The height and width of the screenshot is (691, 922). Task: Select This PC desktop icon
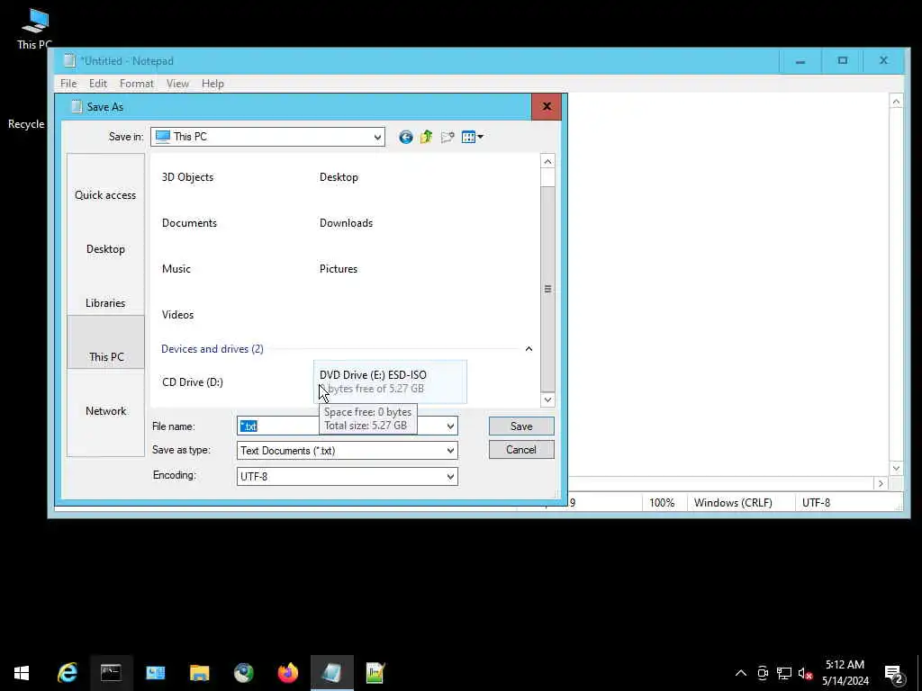(35, 28)
